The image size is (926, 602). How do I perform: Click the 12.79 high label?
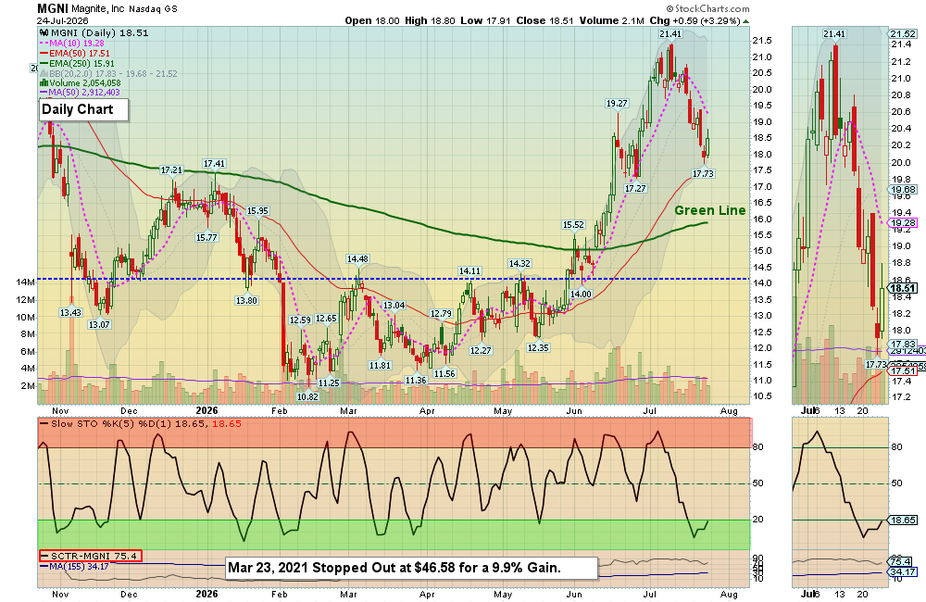tap(441, 314)
